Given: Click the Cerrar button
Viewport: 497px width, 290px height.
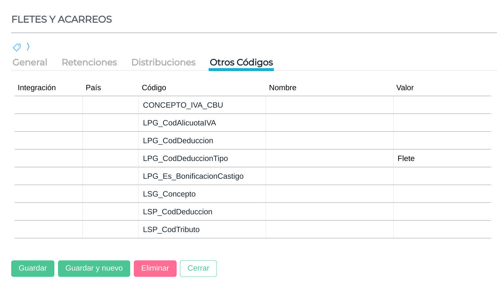Looking at the screenshot, I should click(198, 269).
